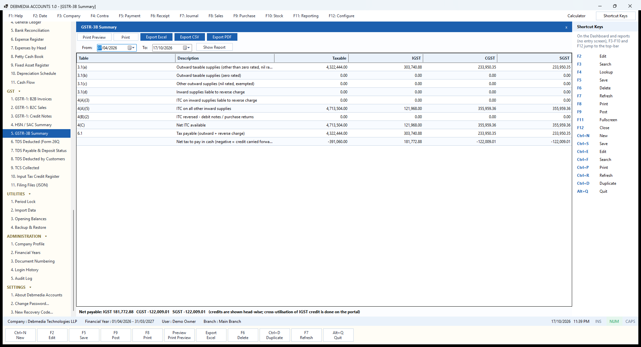
Task: Collapse the GST section in the sidebar
Action: pos(20,91)
